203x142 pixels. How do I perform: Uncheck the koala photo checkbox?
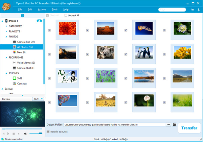[x=88, y=54]
